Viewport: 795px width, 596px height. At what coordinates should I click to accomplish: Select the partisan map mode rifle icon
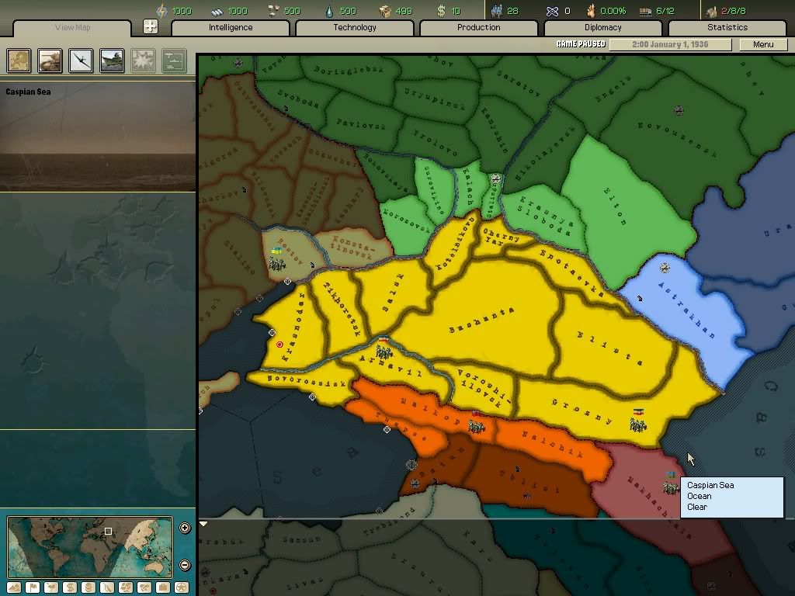pos(107,587)
